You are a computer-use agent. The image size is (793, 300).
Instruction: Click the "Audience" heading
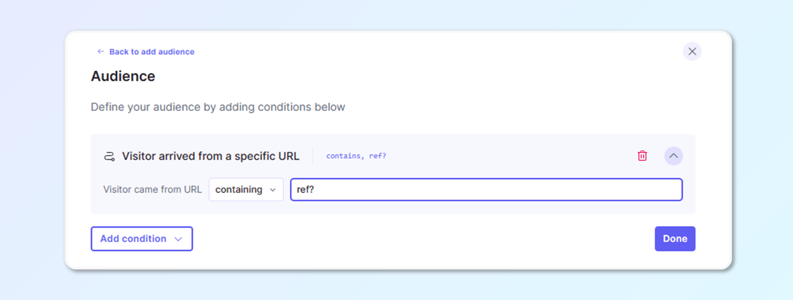(x=123, y=76)
